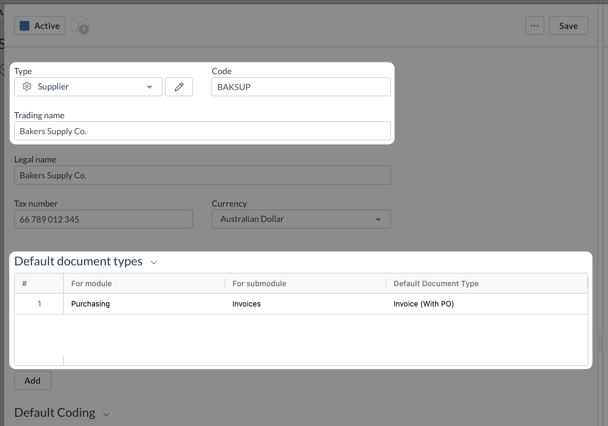Expand the Default Coding section chevron
This screenshot has height=426, width=608.
coord(107,414)
